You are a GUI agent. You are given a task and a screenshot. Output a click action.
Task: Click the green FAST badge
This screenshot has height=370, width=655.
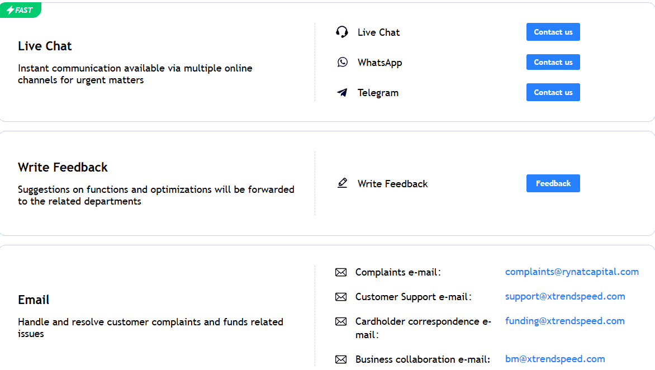click(21, 10)
